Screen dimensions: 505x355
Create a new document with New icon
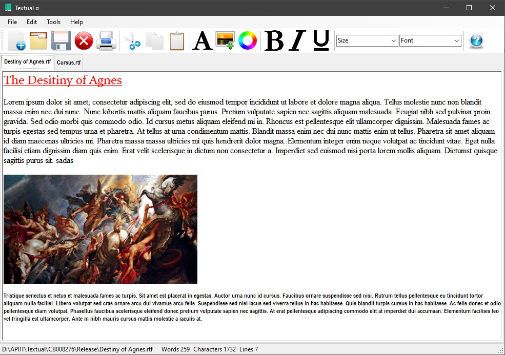pyautogui.click(x=17, y=40)
